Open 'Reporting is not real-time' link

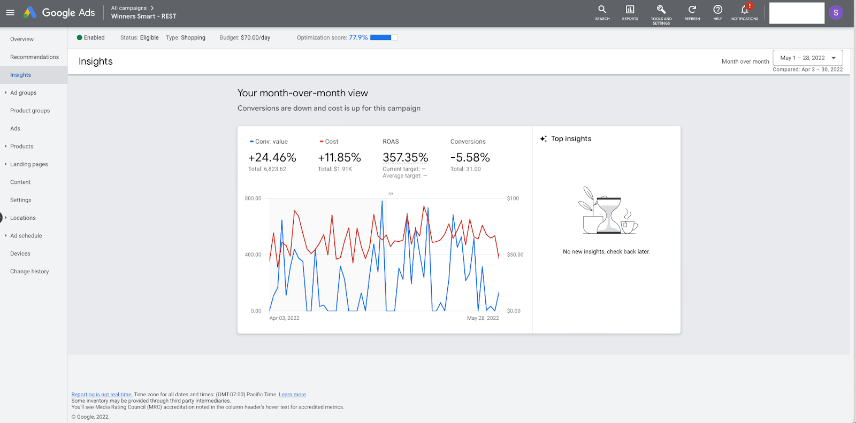pos(102,395)
